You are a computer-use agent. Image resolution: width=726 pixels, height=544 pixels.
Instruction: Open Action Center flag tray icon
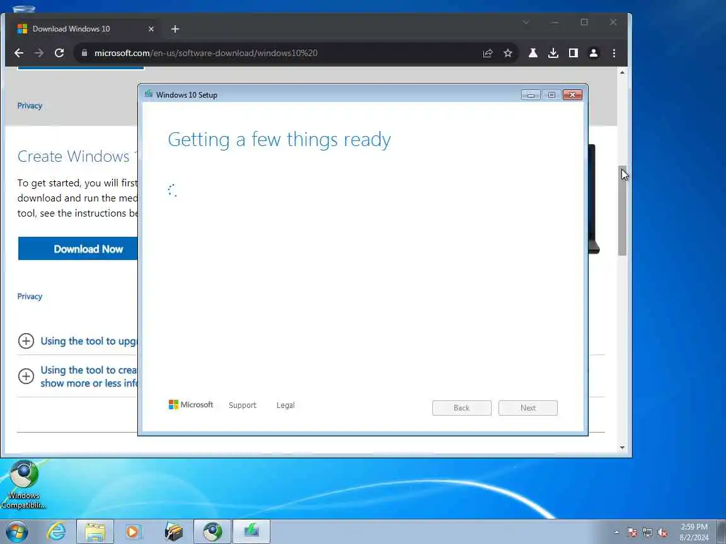click(x=632, y=533)
